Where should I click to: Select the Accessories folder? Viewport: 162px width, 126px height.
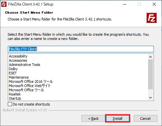tap(18, 60)
